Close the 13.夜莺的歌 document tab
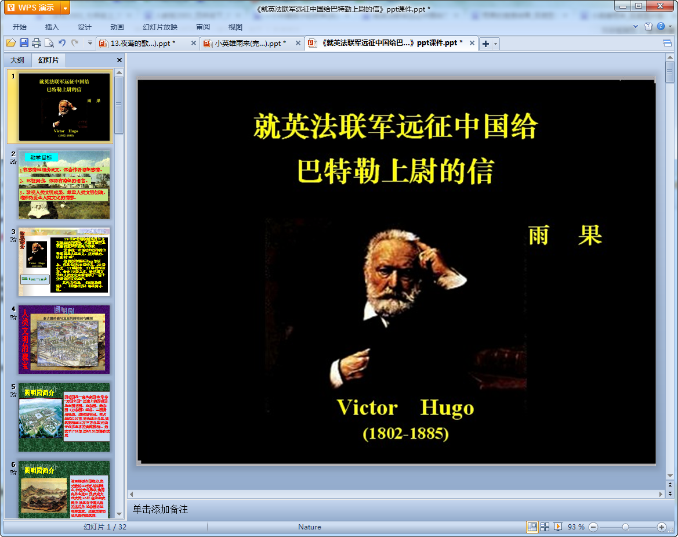Image resolution: width=678 pixels, height=537 pixels. (x=191, y=43)
